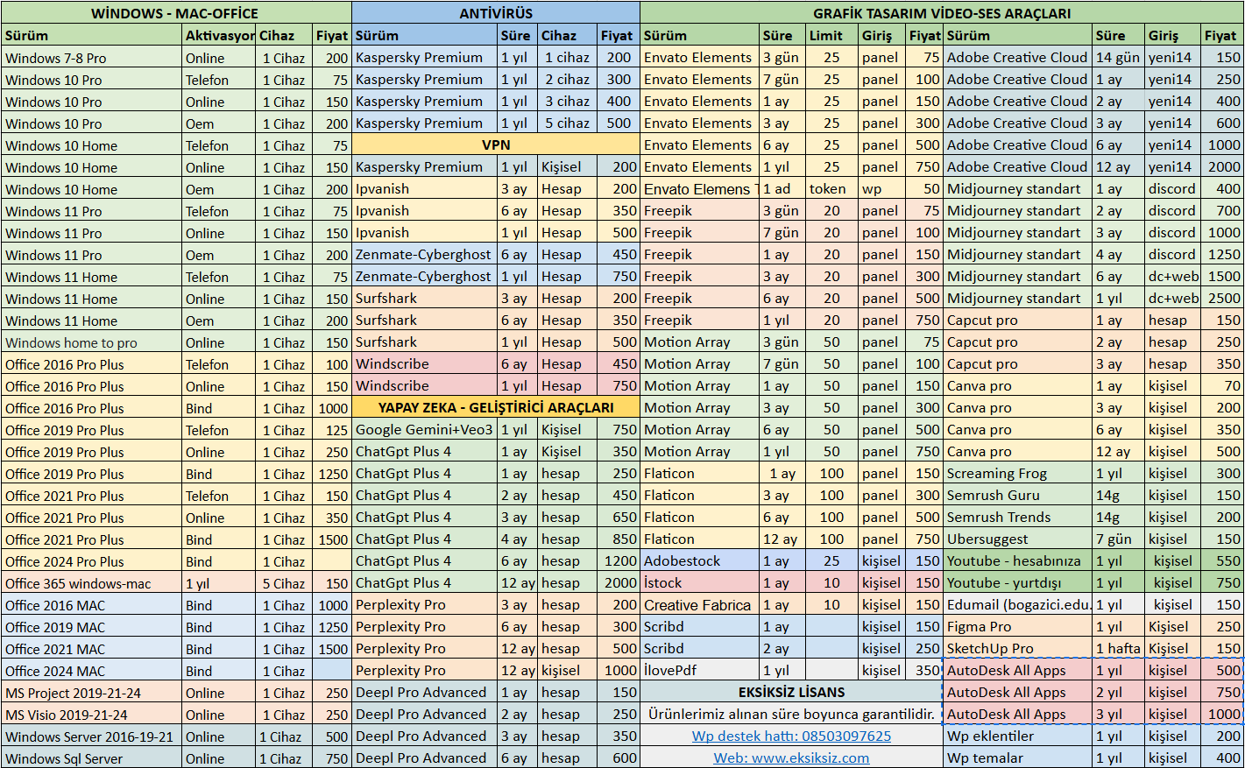Select the 1250 price for Midjourney standart
Viewport: 1245px width, 768px height.
click(x=1223, y=254)
